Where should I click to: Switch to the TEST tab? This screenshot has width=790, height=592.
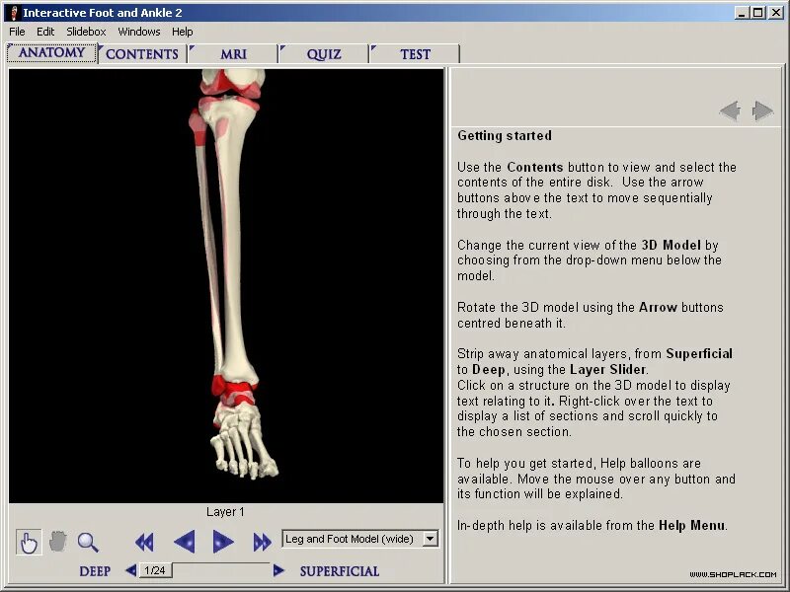point(415,53)
